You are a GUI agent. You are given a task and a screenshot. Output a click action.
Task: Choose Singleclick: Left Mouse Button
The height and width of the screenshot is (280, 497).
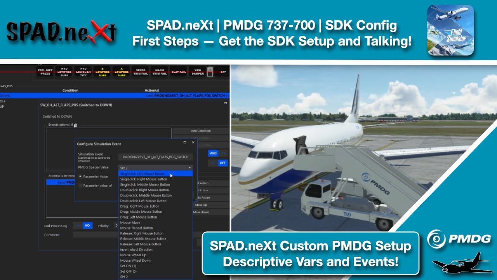[155, 174]
